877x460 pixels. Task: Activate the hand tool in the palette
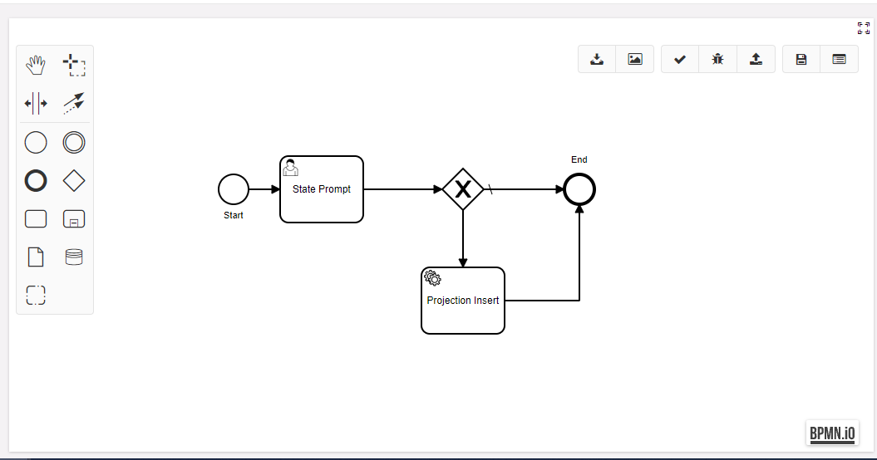(36, 65)
